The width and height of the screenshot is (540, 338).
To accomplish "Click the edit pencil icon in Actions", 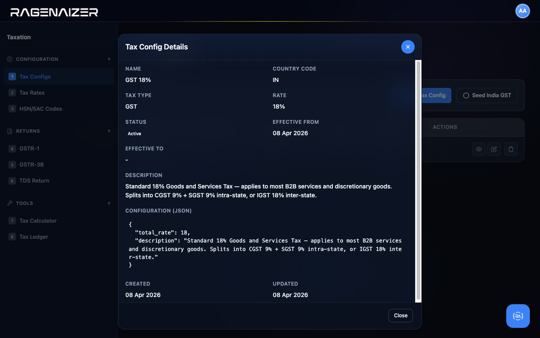I will [x=494, y=149].
